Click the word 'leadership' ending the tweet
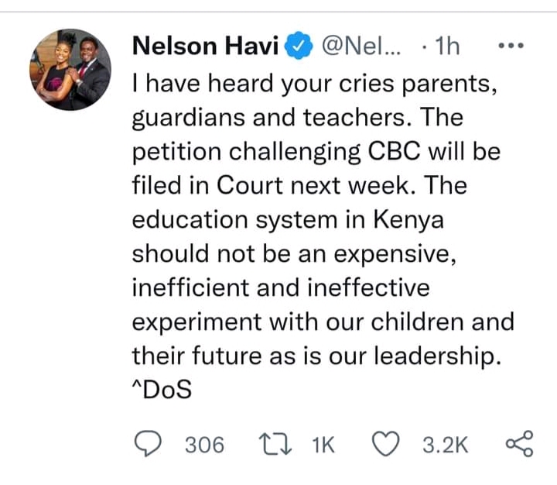Viewport: 557px width, 485px height. [434, 356]
